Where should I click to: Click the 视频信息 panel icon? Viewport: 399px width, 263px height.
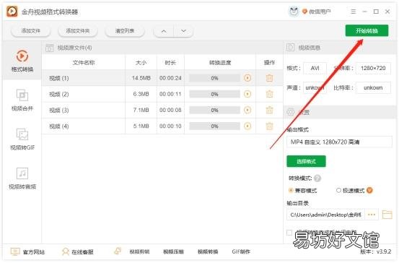coord(291,48)
